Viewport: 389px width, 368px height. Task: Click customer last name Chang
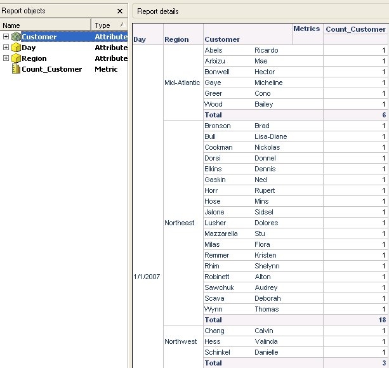214,331
